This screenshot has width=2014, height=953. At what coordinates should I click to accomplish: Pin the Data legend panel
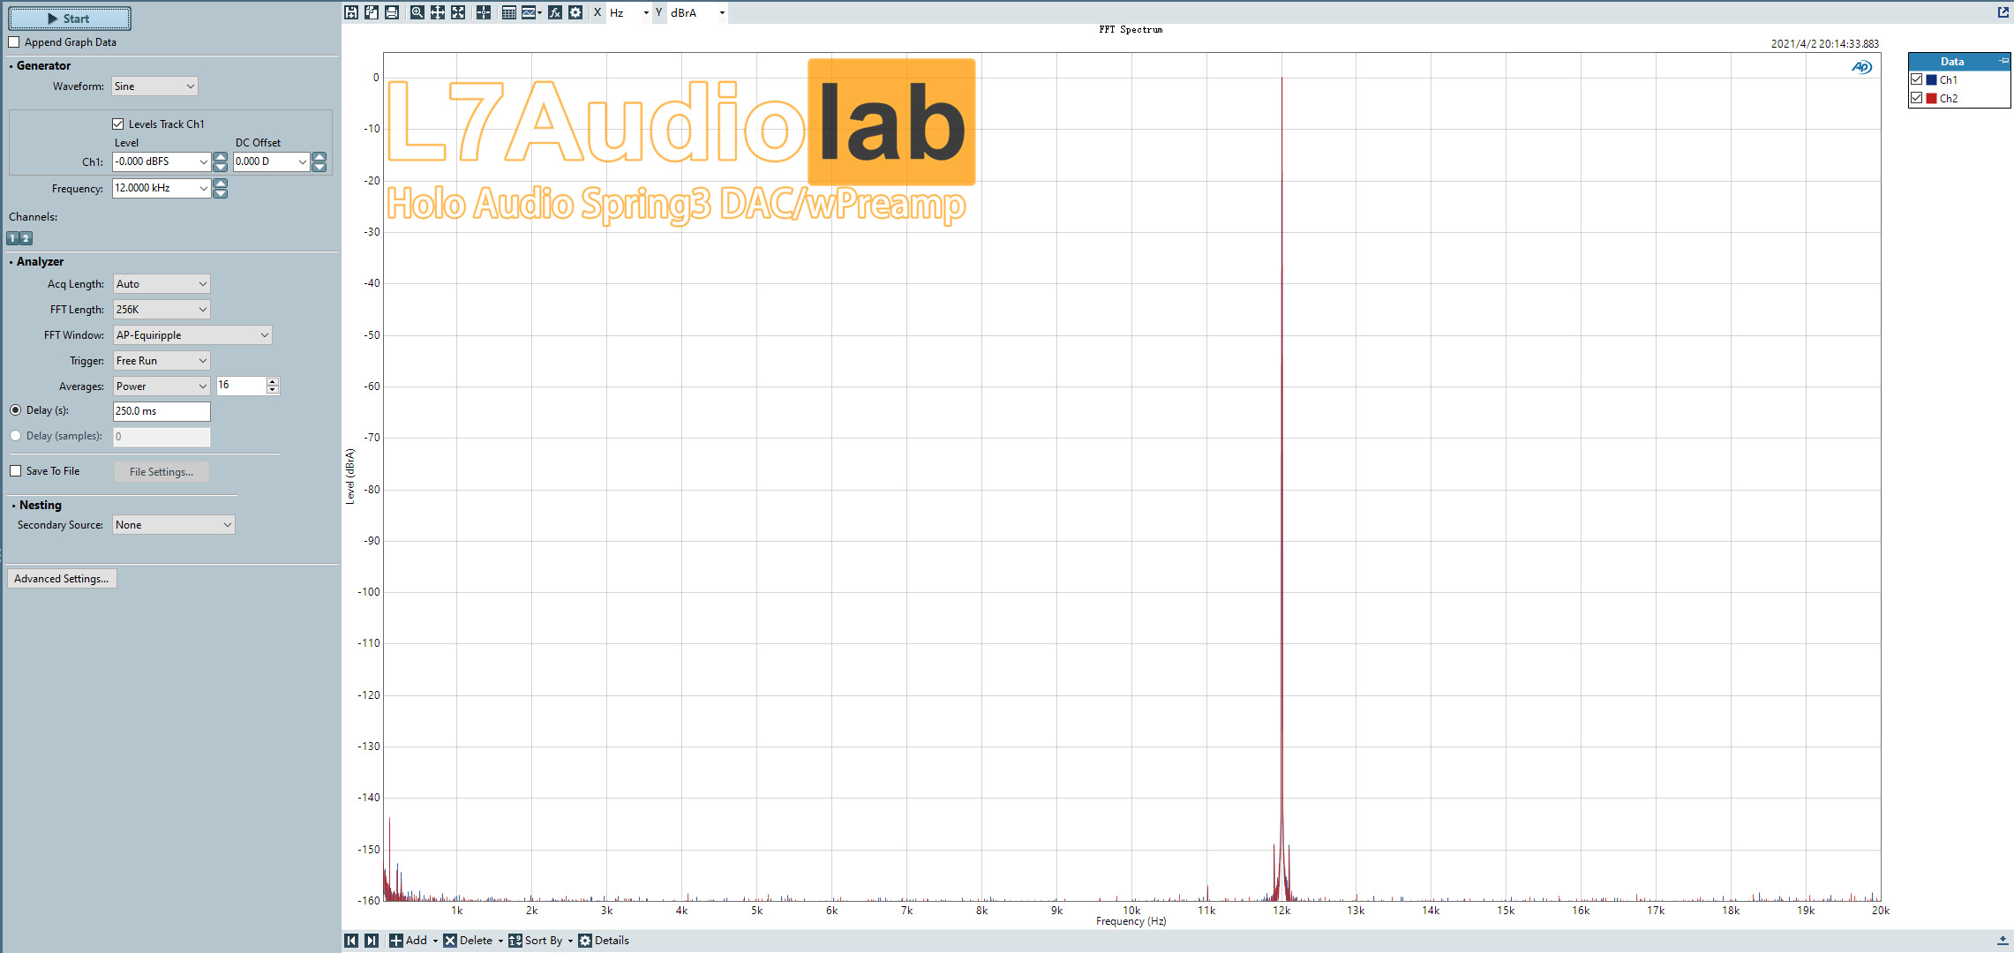pyautogui.click(x=2003, y=61)
